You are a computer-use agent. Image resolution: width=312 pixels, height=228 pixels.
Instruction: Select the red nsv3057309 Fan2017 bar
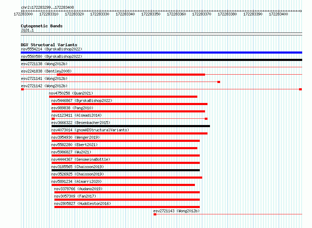[127, 200]
